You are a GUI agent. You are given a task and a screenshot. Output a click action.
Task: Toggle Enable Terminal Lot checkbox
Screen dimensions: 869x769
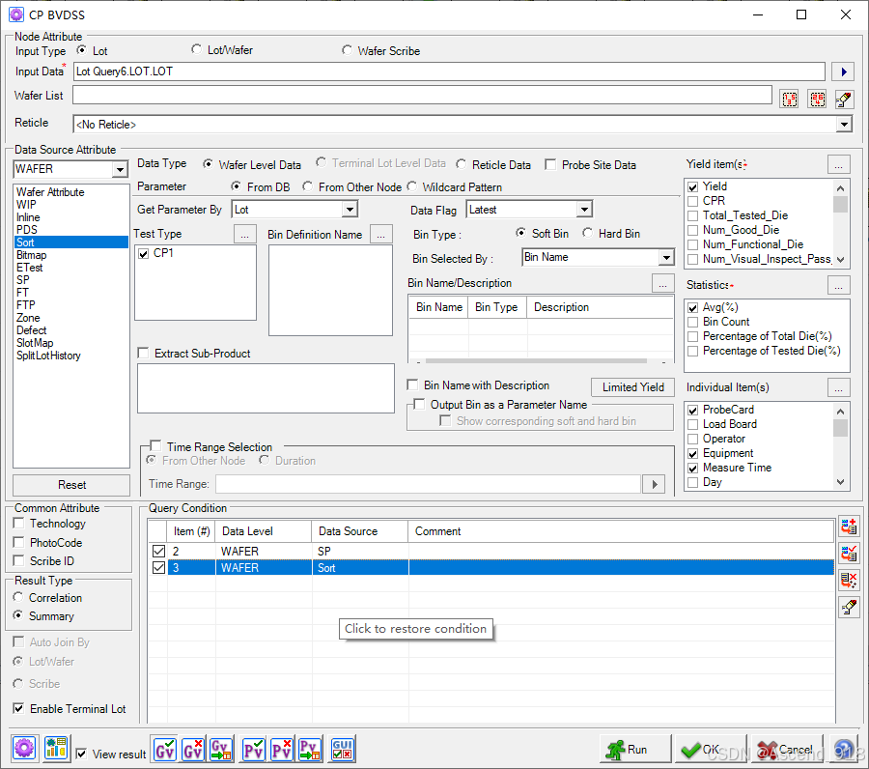pyautogui.click(x=19, y=708)
